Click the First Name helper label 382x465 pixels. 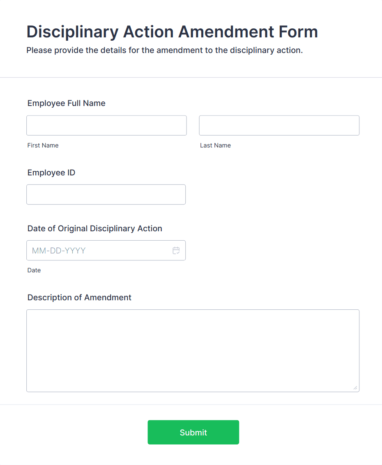pos(43,145)
